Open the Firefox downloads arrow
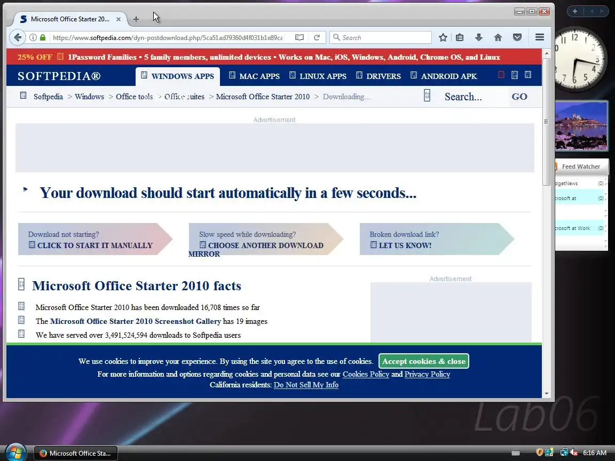 click(x=478, y=37)
